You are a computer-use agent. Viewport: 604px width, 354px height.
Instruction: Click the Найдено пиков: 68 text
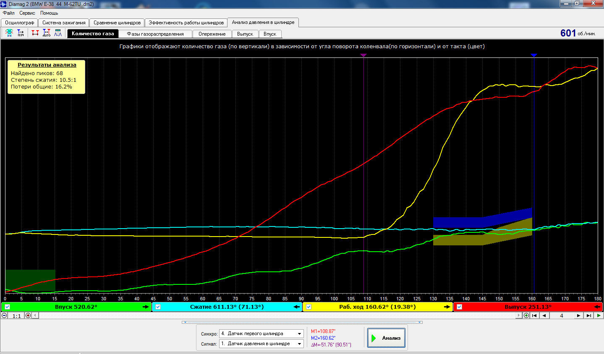(x=37, y=73)
